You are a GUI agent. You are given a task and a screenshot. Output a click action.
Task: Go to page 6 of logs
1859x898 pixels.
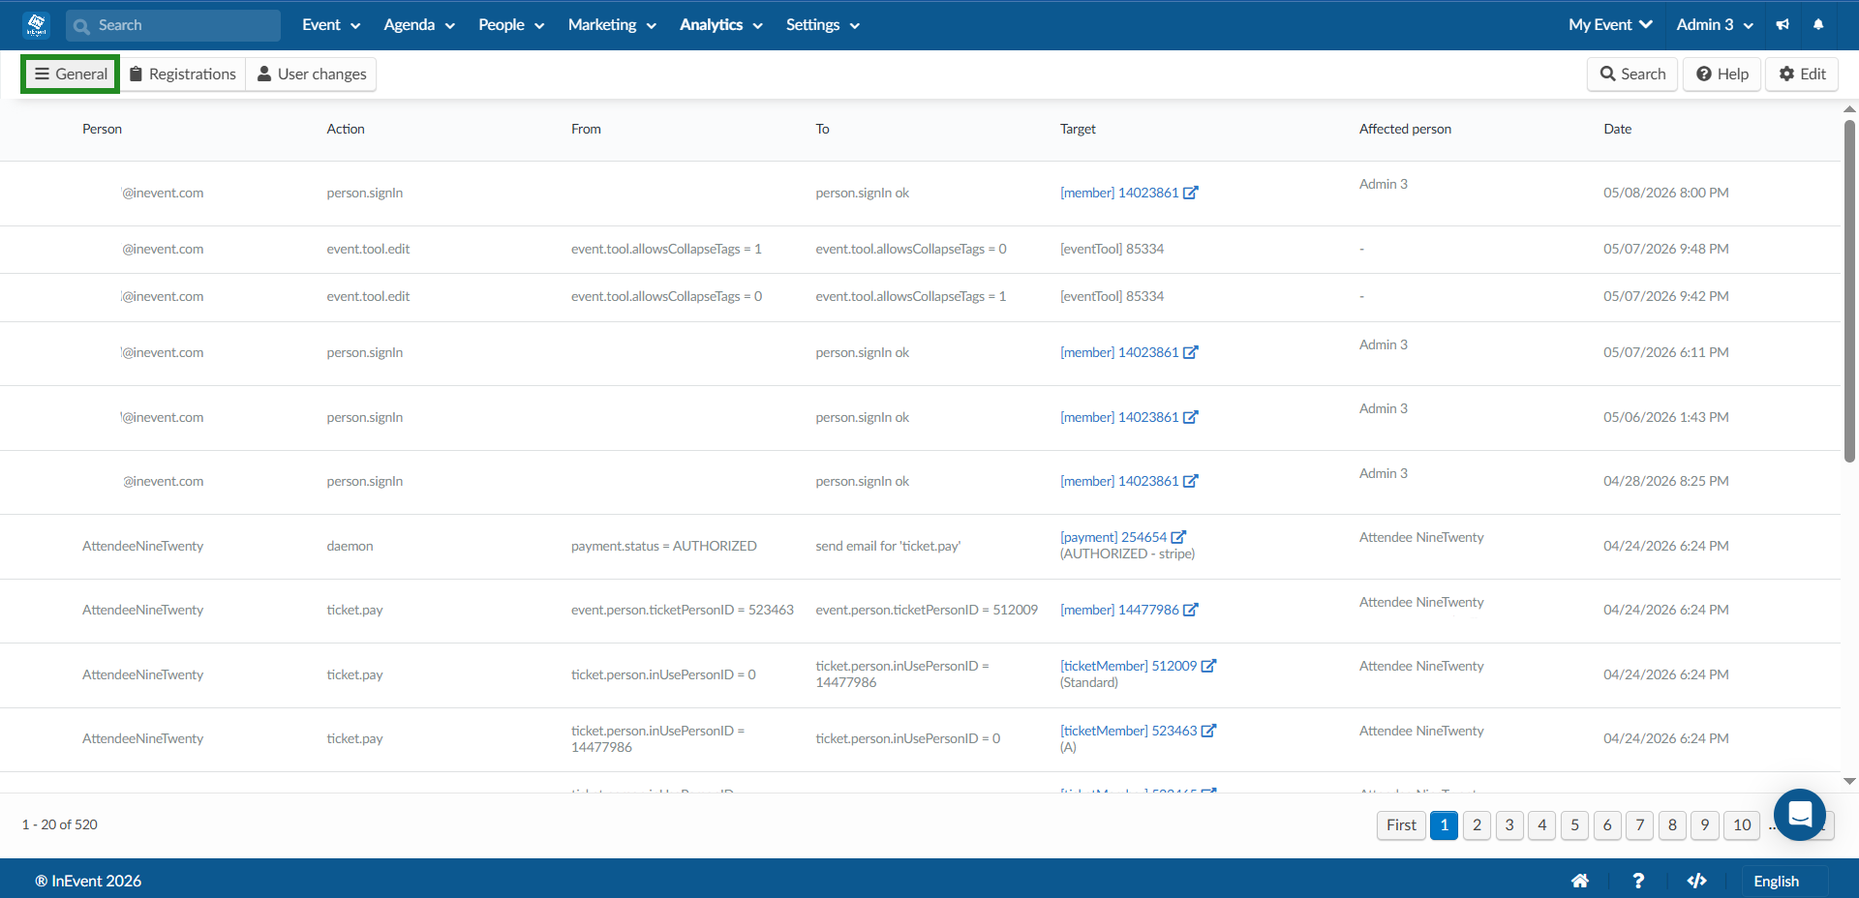pyautogui.click(x=1607, y=824)
